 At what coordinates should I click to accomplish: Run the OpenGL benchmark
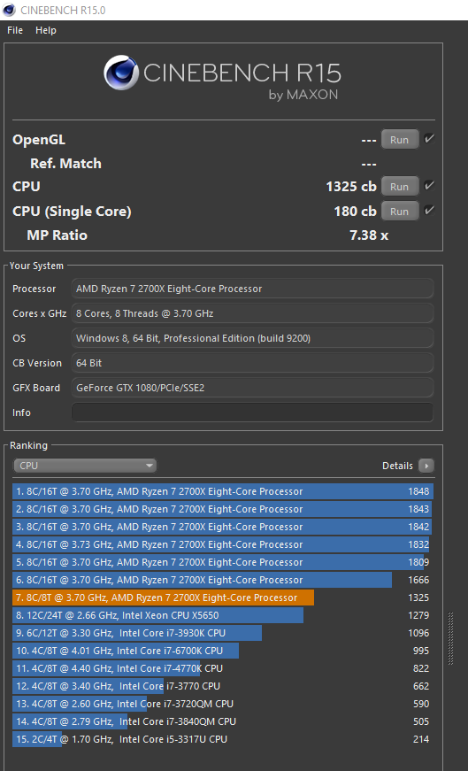[x=400, y=140]
